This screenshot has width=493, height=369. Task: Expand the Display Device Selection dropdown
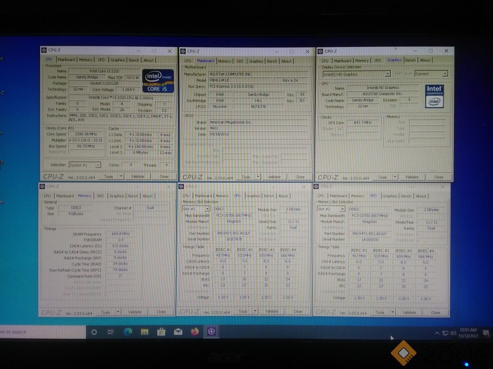[x=357, y=74]
